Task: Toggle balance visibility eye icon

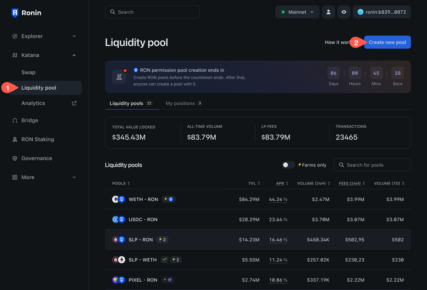Action: pos(344,12)
